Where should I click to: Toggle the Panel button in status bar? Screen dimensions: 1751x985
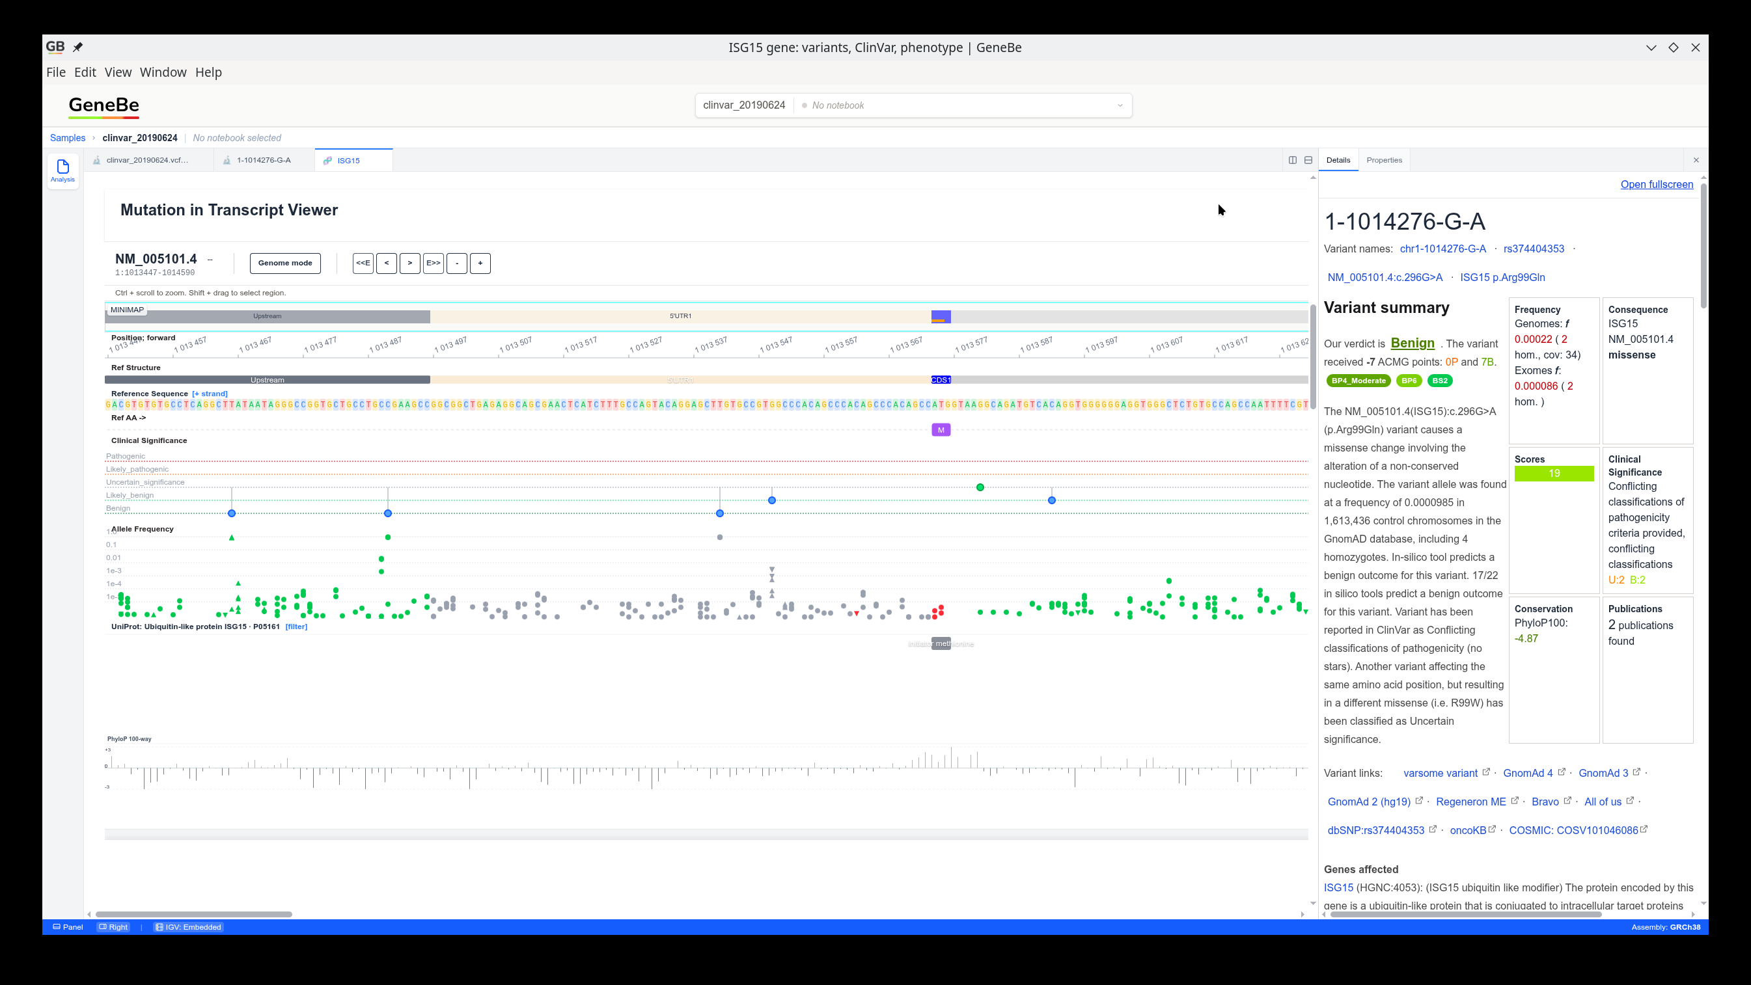68,927
